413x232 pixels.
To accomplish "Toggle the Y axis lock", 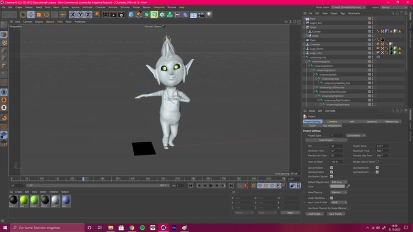I will coord(80,15).
